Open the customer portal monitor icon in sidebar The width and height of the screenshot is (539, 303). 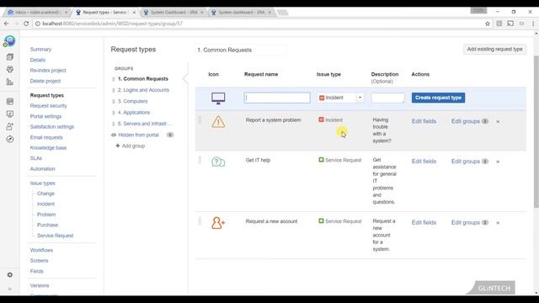10,114
